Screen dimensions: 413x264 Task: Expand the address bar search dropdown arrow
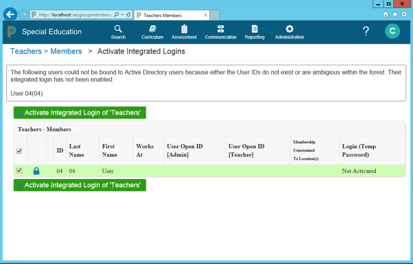[x=122, y=15]
